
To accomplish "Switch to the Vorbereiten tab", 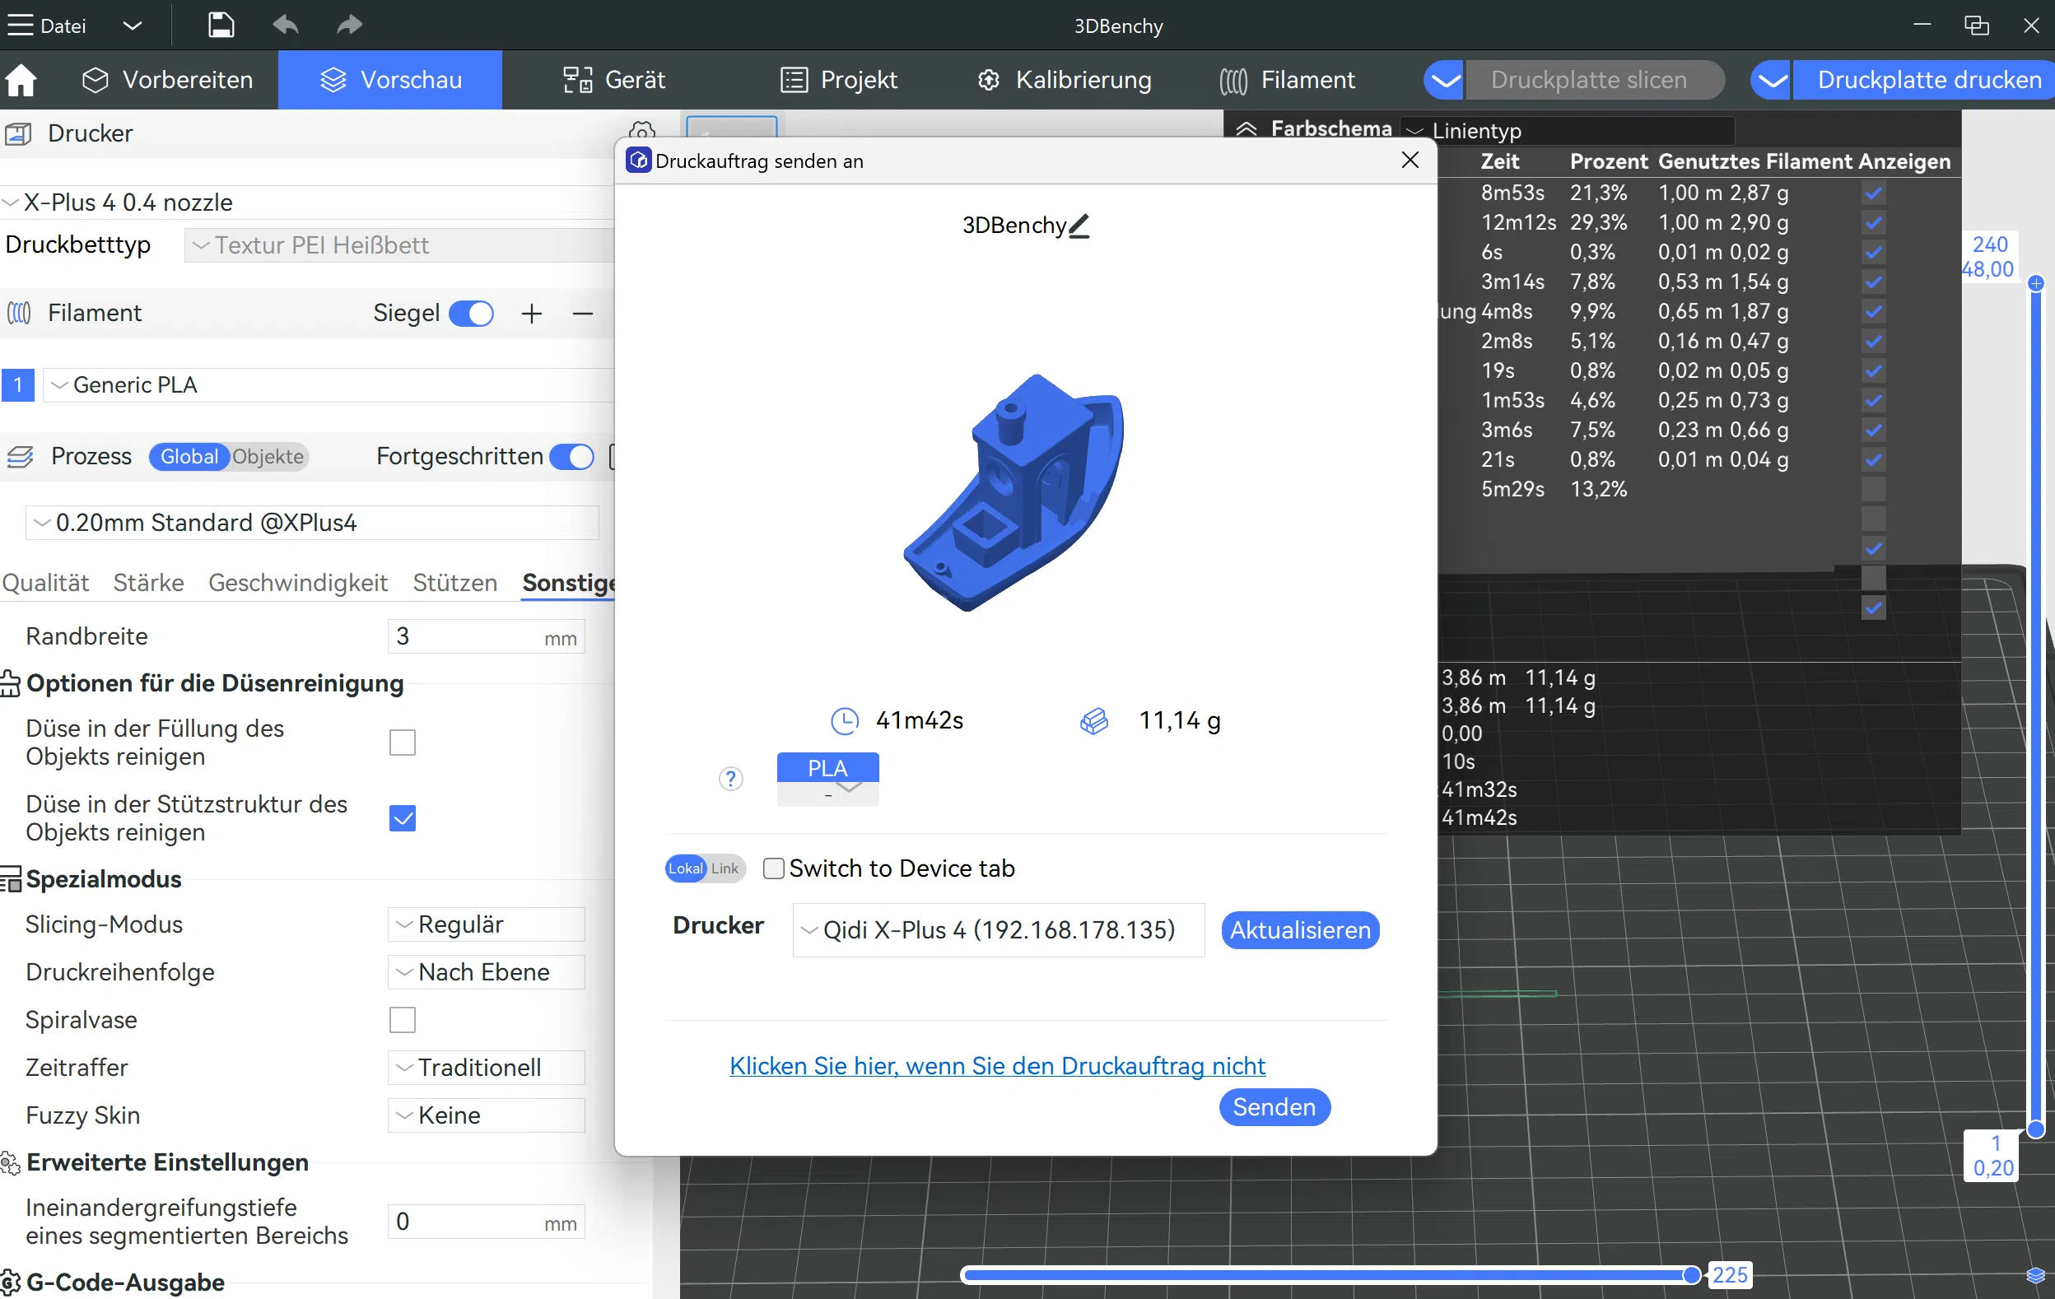I will pos(168,80).
